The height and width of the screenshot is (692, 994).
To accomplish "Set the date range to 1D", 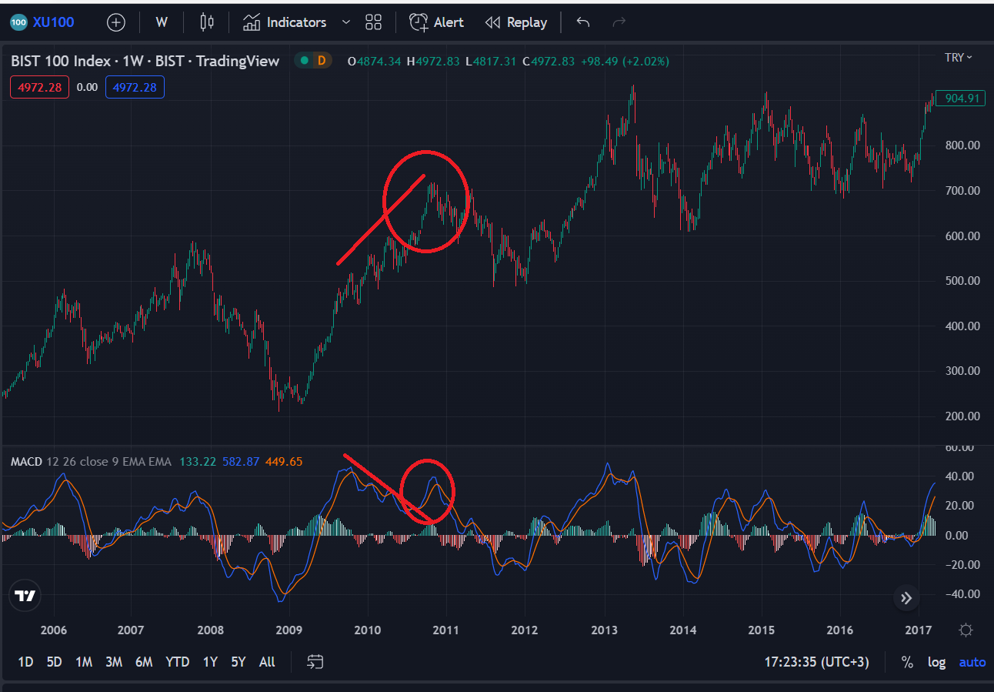I will 25,662.
